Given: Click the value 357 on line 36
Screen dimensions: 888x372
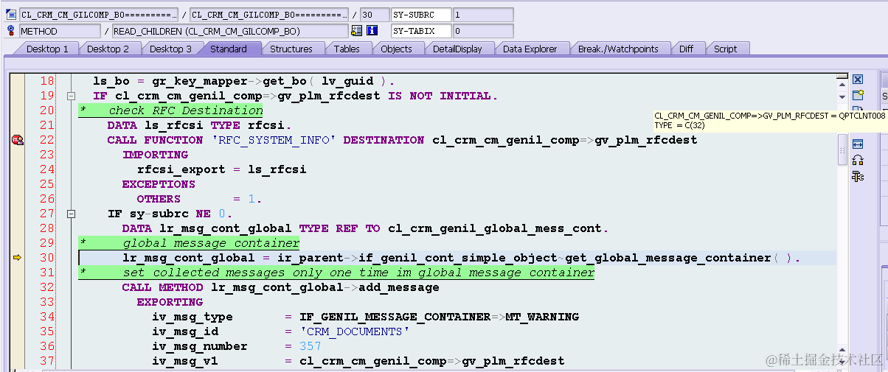Looking at the screenshot, I should (x=311, y=346).
